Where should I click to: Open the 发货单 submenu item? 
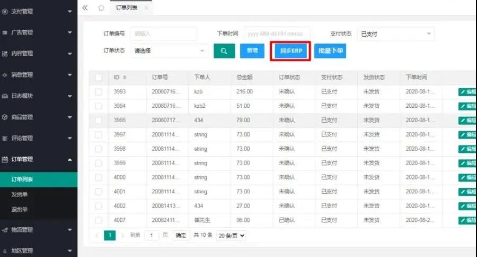(x=20, y=194)
